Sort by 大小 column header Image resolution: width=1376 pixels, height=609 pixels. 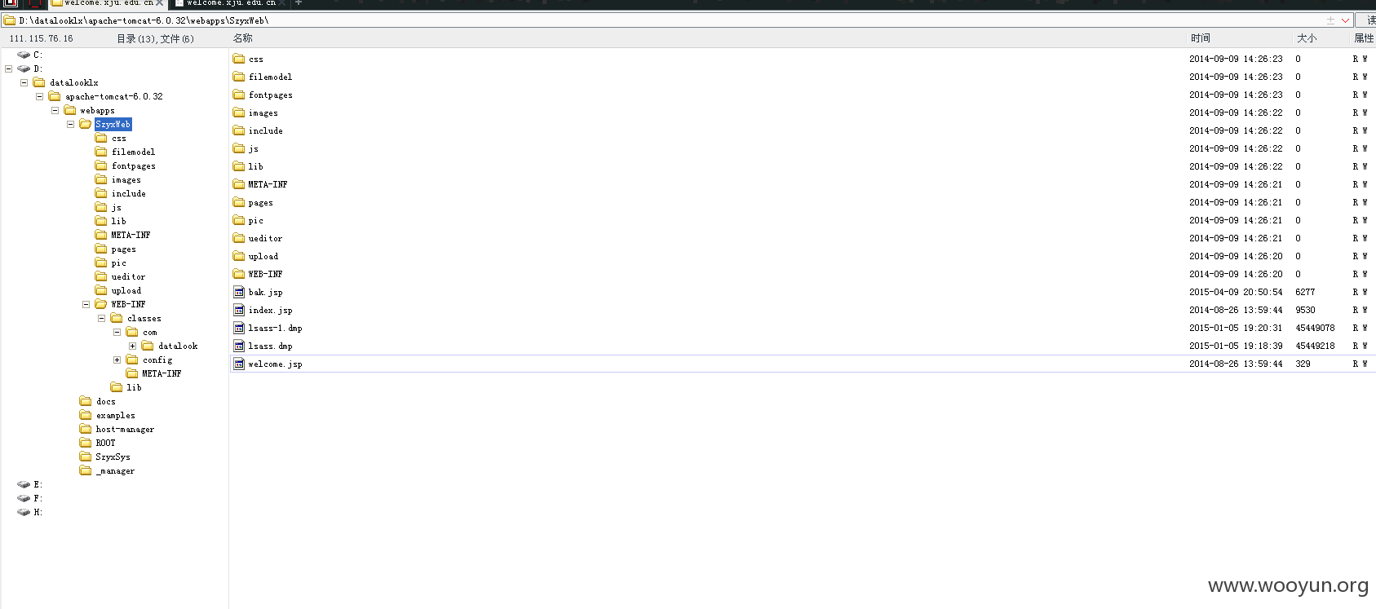tap(1307, 38)
